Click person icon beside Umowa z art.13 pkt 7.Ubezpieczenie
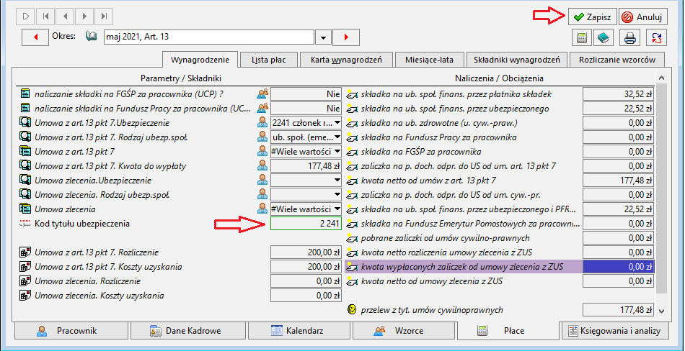This screenshot has height=351, width=685. point(262,122)
